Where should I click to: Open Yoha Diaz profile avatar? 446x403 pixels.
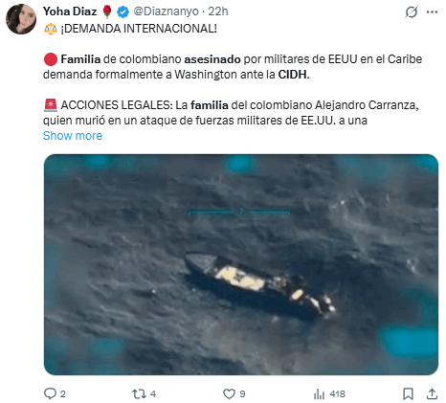click(21, 19)
